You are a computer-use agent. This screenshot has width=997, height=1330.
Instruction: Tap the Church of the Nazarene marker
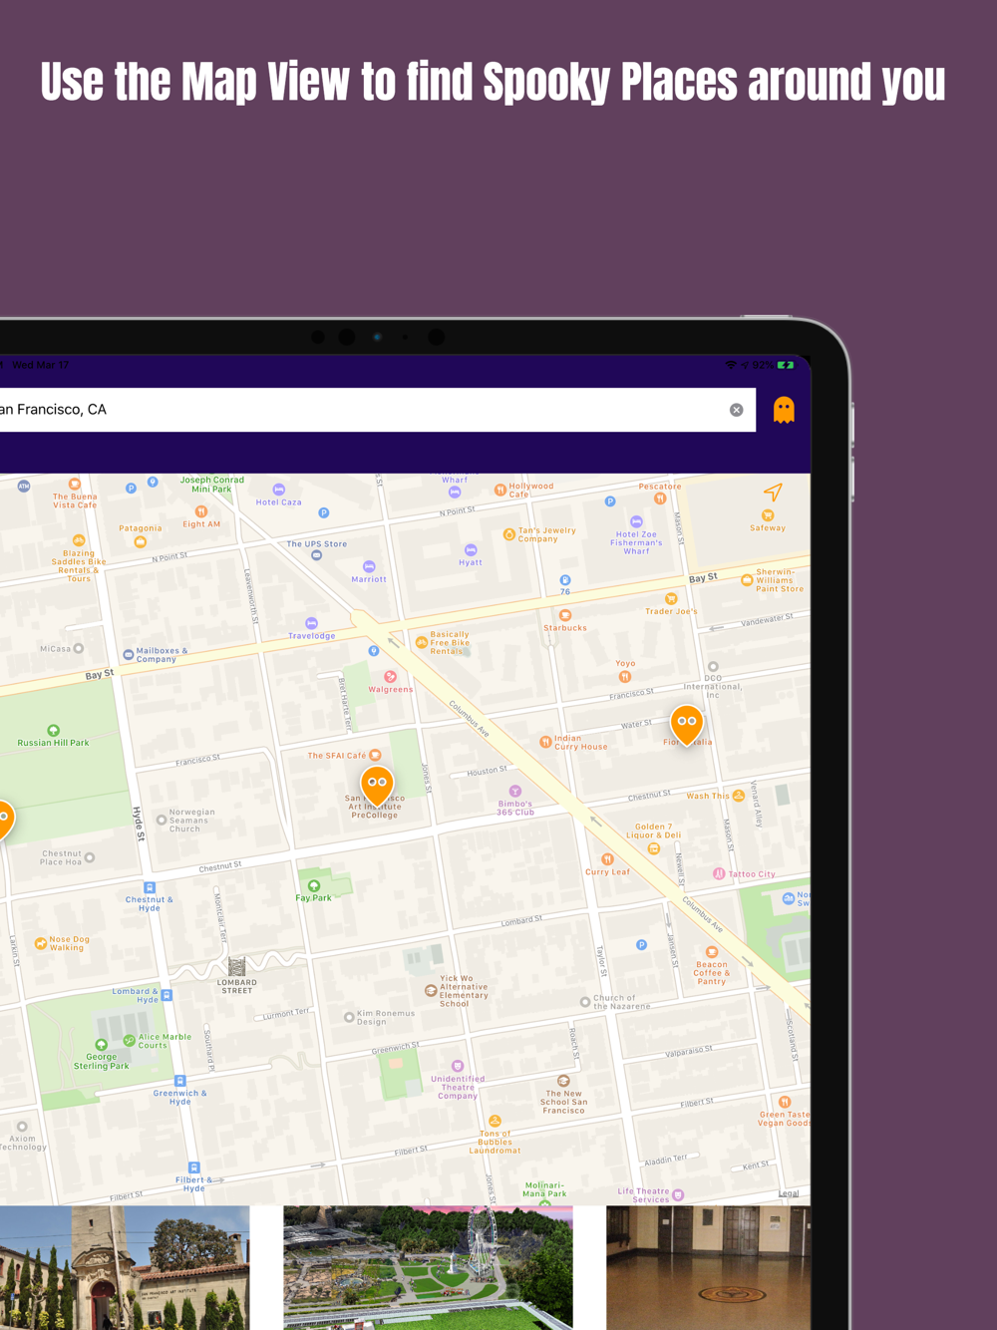tap(585, 1002)
